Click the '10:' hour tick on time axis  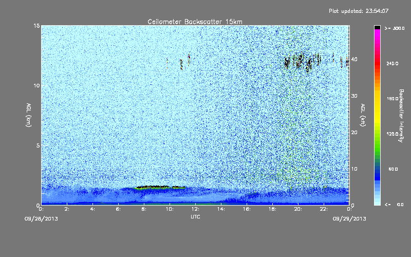[170, 209]
